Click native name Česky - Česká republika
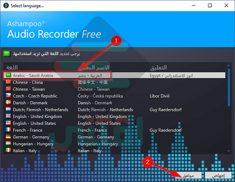 pos(100,96)
